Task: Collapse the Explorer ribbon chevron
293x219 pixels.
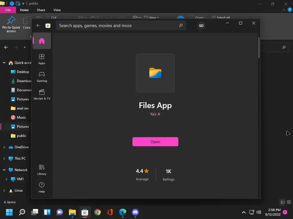Action: click(284, 10)
